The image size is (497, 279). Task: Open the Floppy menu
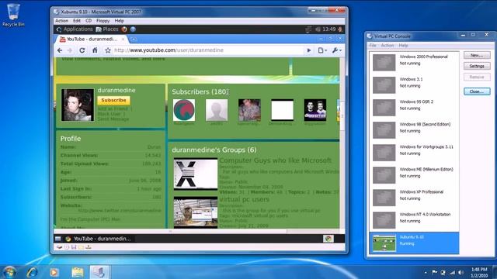pos(103,21)
